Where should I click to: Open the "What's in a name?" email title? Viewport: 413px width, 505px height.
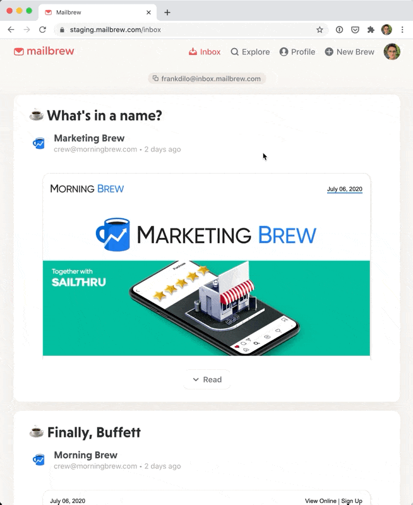pyautogui.click(x=104, y=116)
